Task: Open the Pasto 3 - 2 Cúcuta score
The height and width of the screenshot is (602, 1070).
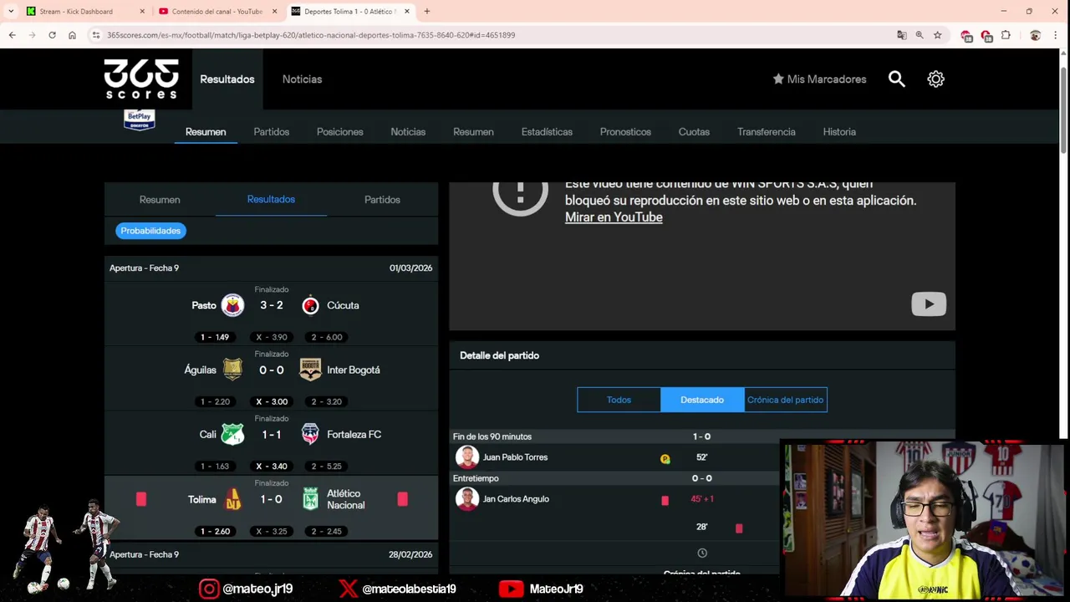Action: [271, 305]
